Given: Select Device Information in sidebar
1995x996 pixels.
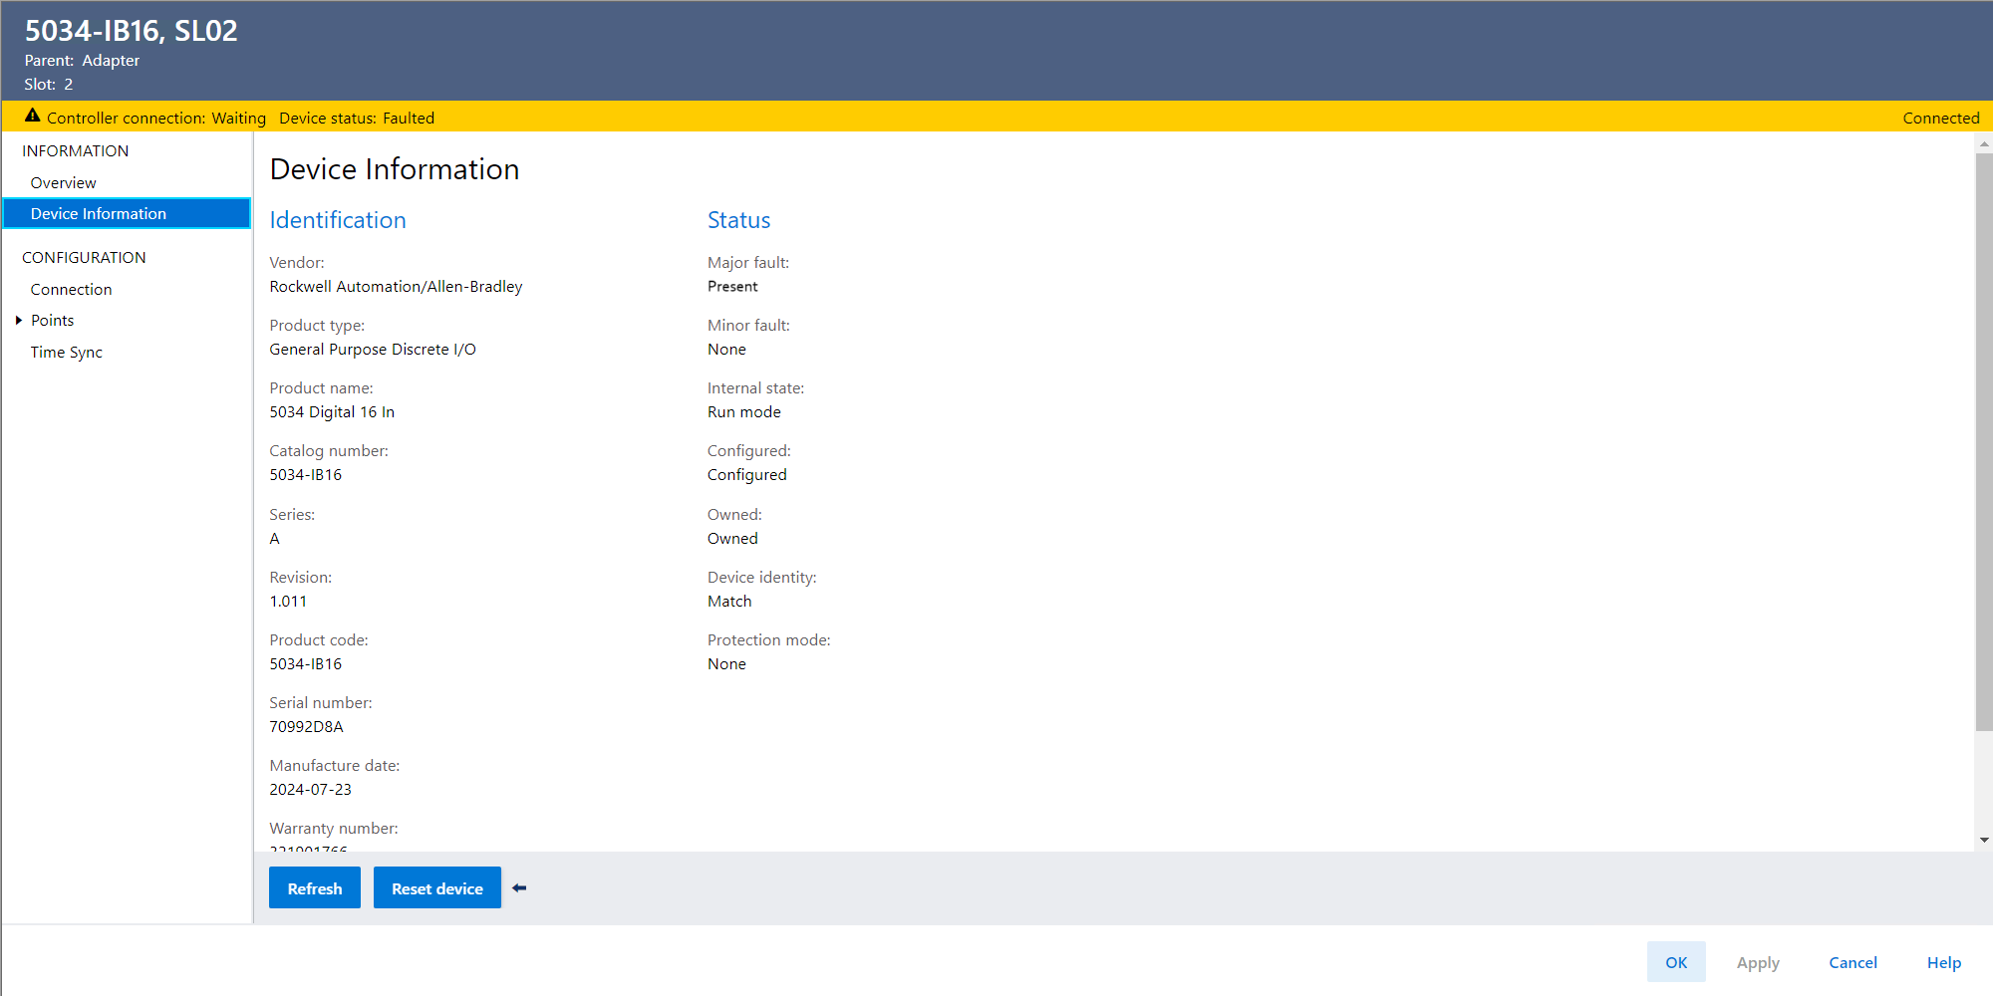Looking at the screenshot, I should [127, 214].
